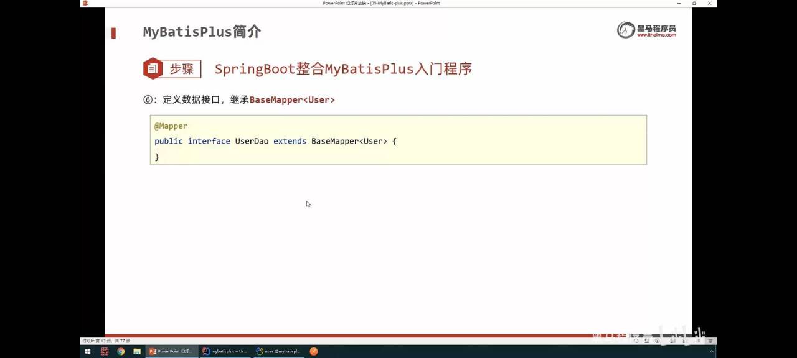The image size is (797, 358).
Task: Start Slide Show view from status bar
Action: (710, 341)
